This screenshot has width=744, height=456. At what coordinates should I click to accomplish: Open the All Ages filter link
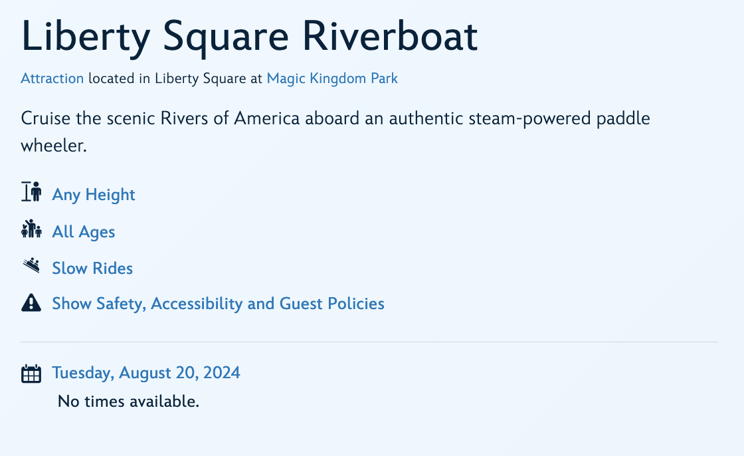pos(84,232)
